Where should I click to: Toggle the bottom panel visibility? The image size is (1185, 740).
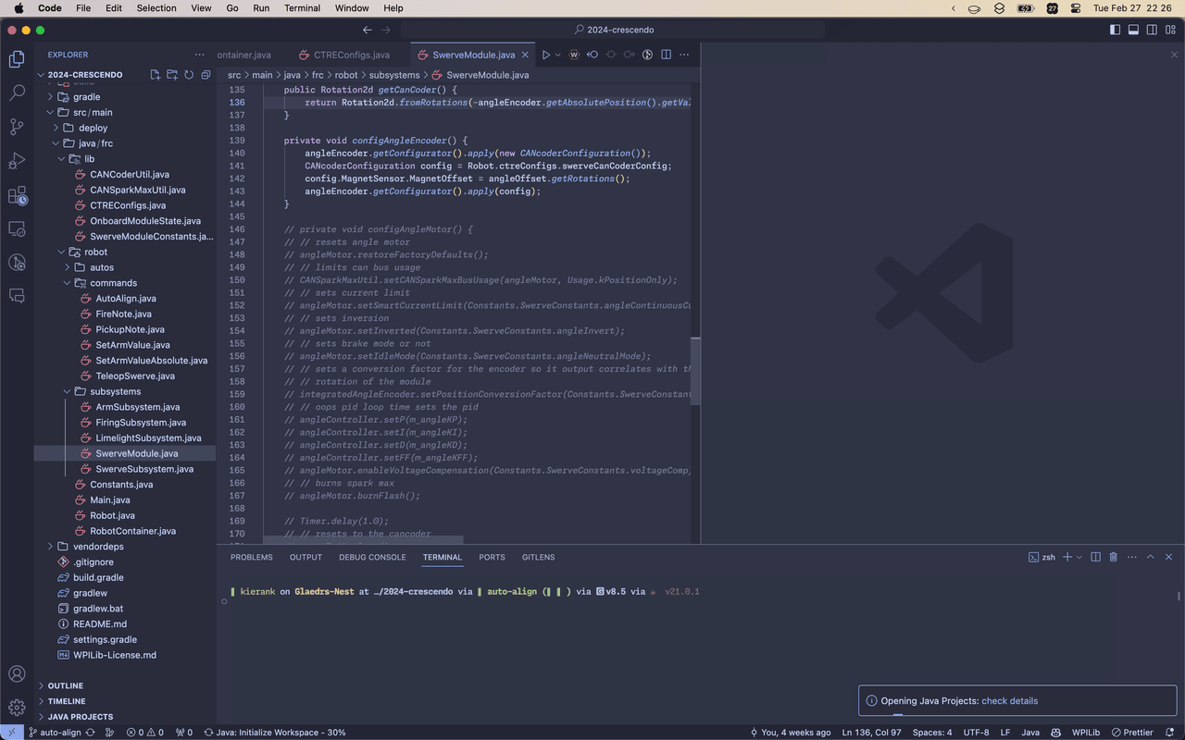pos(1133,30)
